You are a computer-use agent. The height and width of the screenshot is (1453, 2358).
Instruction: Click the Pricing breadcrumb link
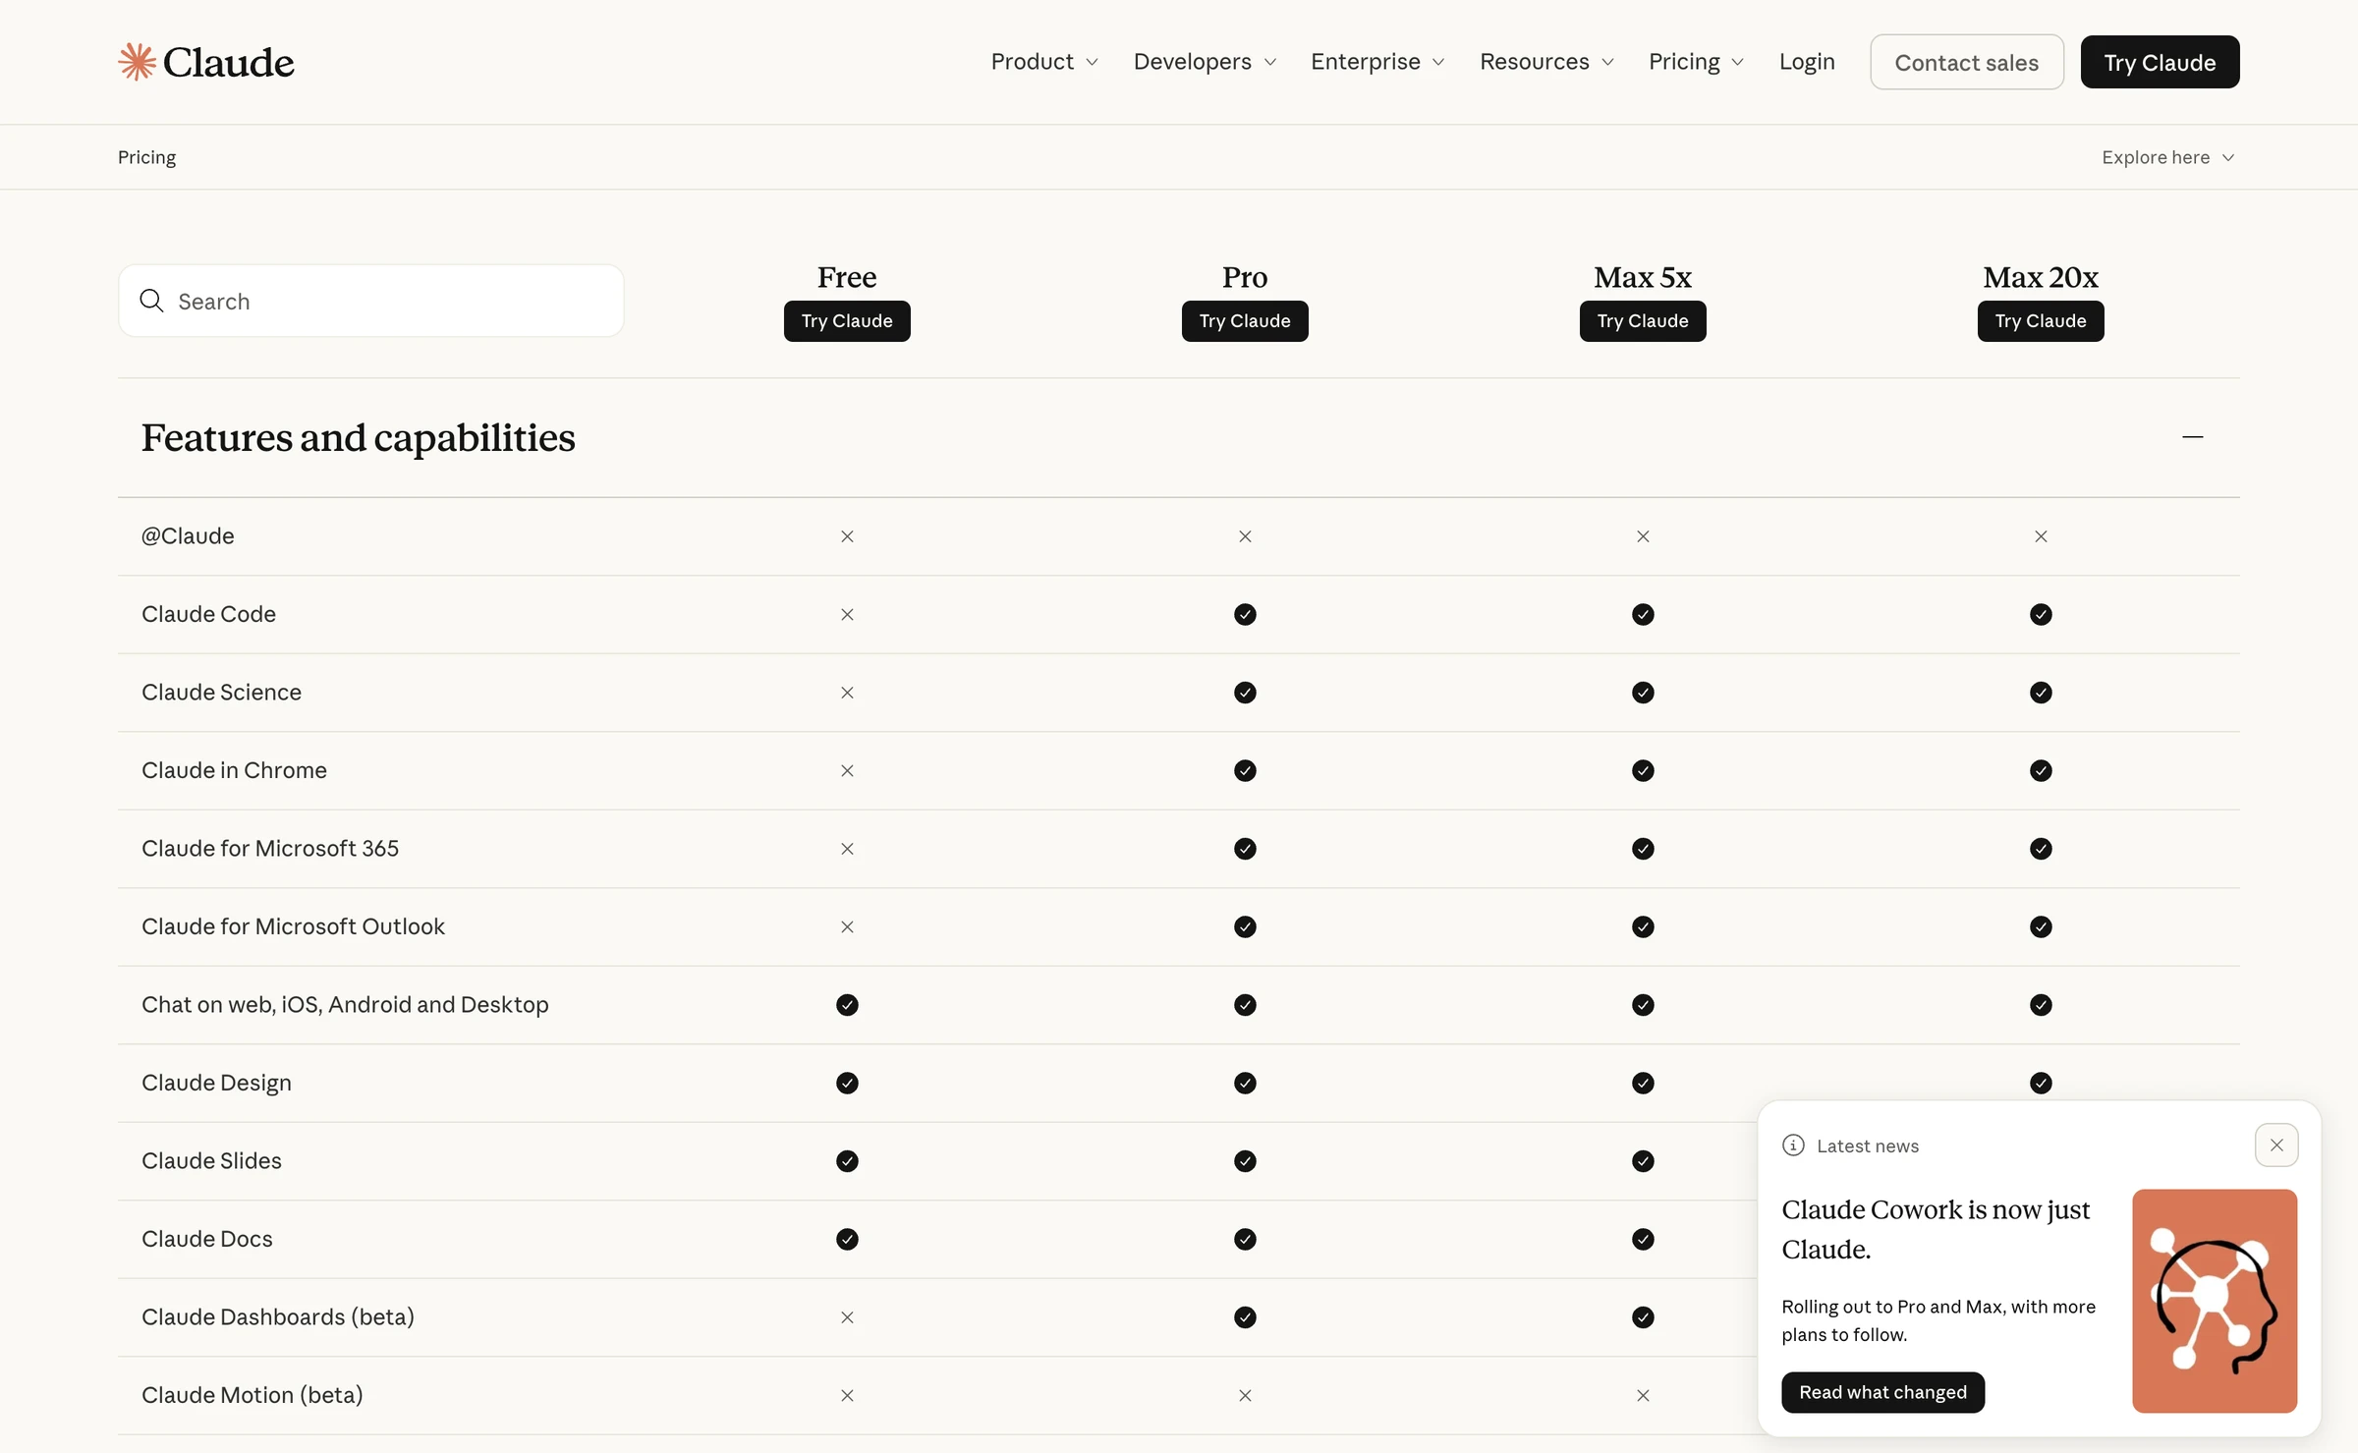[147, 157]
